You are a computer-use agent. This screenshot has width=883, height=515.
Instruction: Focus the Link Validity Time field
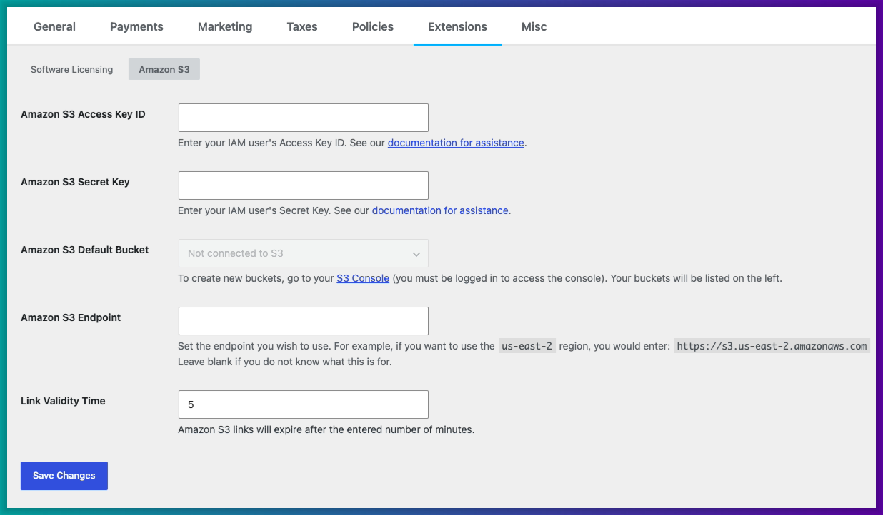[x=303, y=404]
